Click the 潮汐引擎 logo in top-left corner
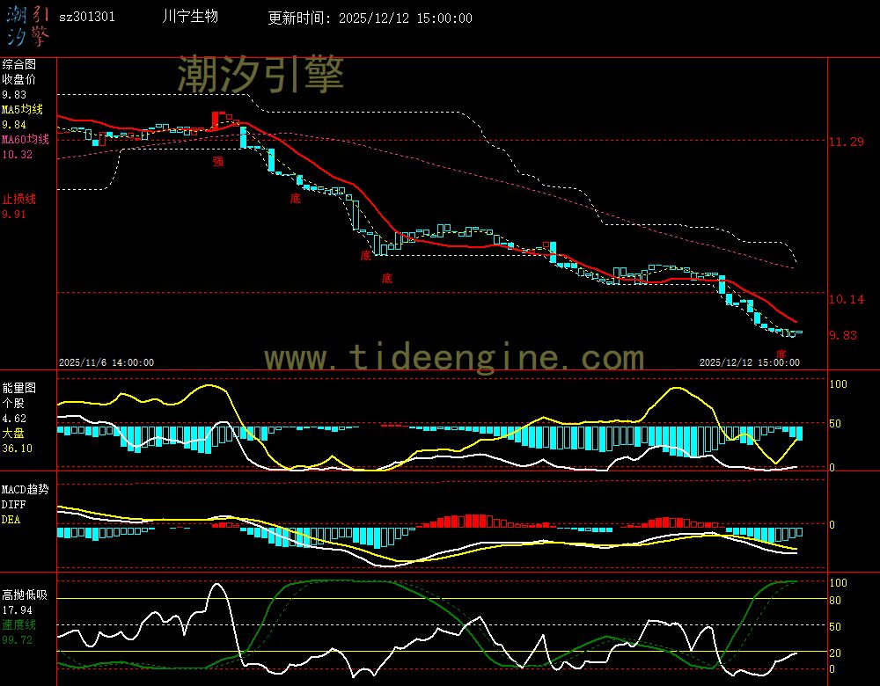This screenshot has width=880, height=686. pyautogui.click(x=28, y=25)
